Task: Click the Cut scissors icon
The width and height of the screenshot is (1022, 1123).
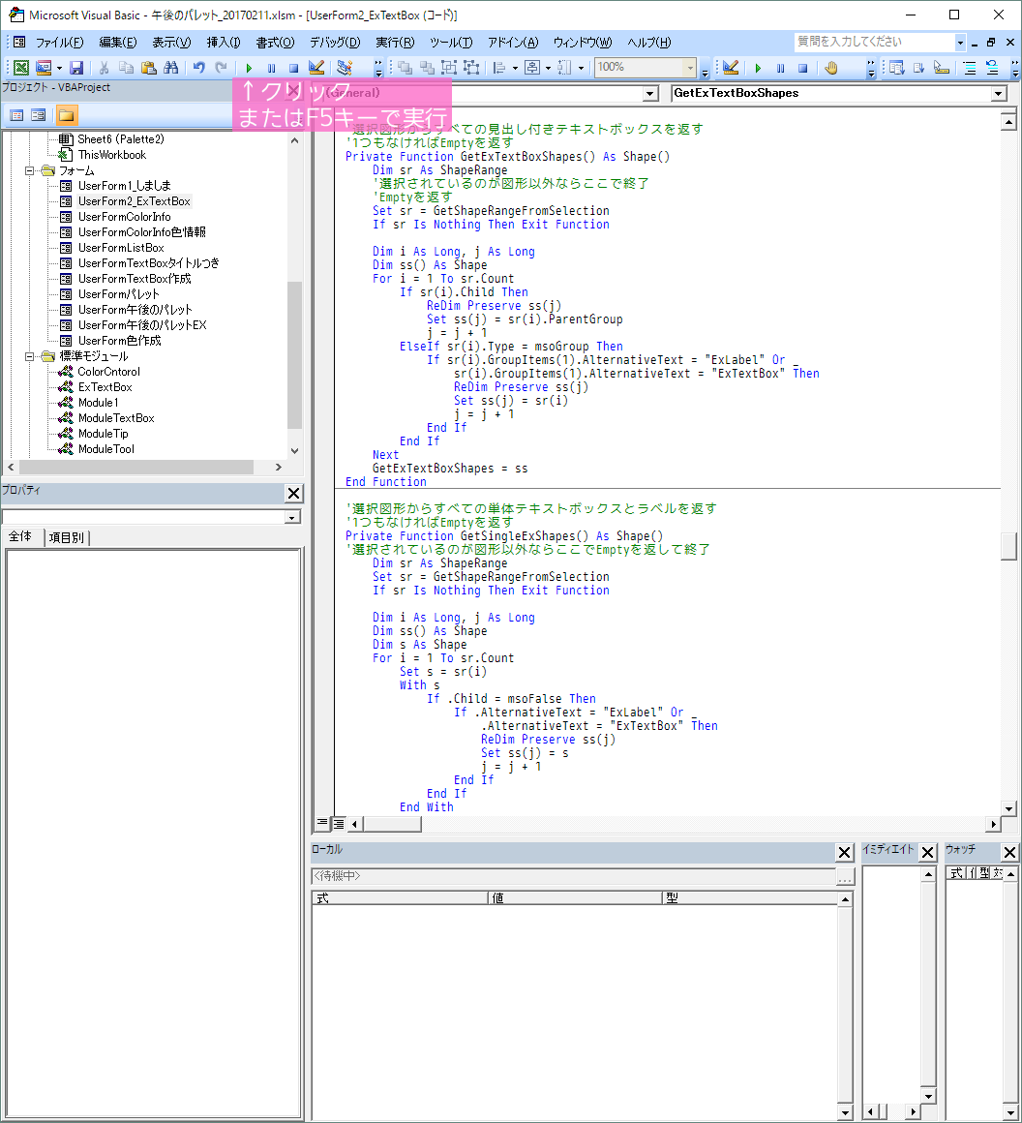Action: (104, 68)
